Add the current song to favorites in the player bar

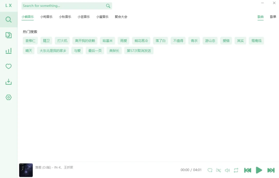coord(210,170)
